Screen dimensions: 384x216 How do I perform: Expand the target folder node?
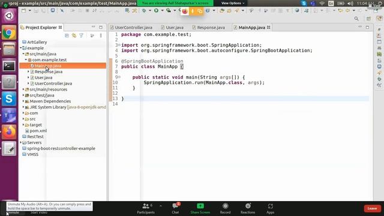coord(23,125)
